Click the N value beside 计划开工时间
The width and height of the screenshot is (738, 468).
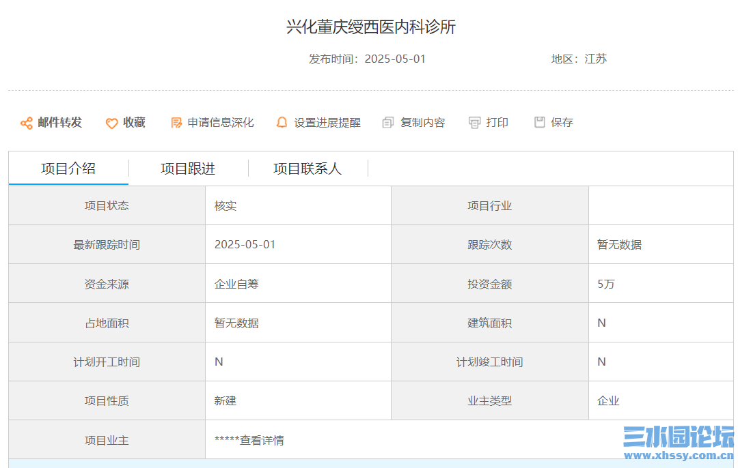pos(219,362)
